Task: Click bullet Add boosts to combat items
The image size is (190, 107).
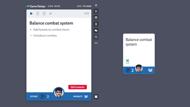Action: pos(51,30)
